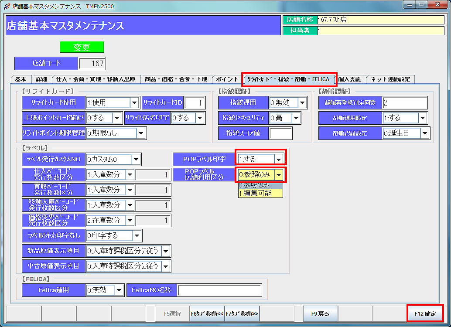Click F7 タブ移動>> button
Screen dimensions: 451x327
pyautogui.click(x=242, y=313)
